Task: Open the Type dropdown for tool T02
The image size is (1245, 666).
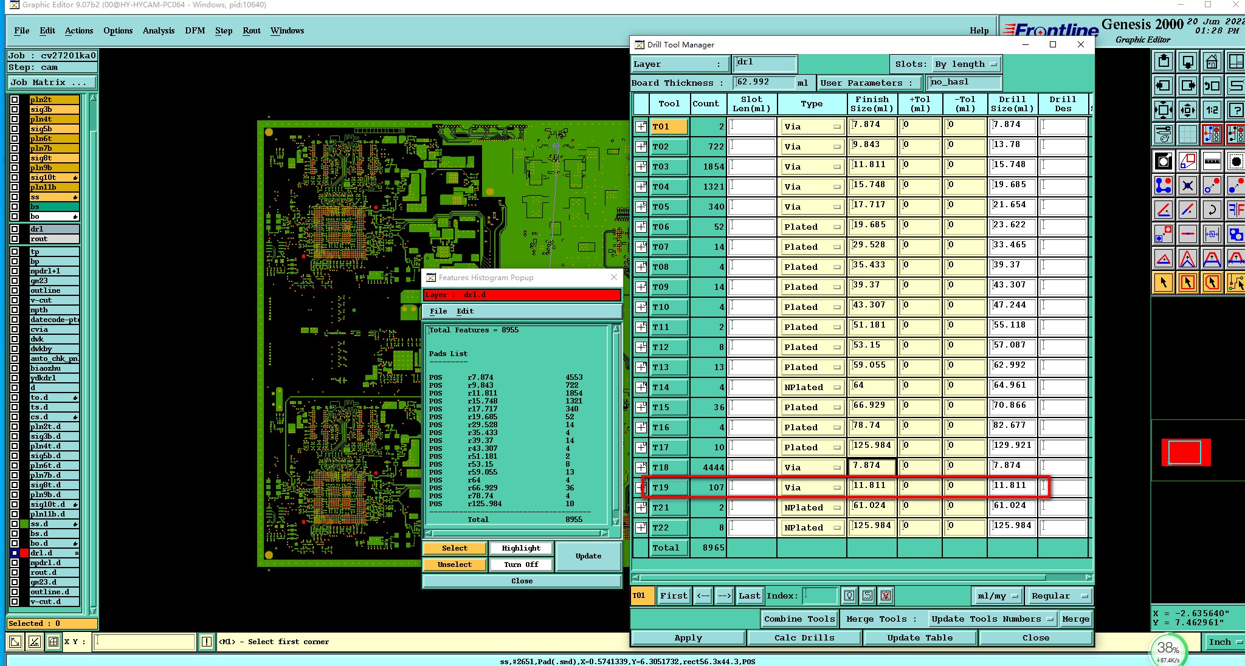Action: point(812,146)
